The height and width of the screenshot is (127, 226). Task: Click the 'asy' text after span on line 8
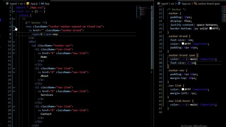pos(55,34)
